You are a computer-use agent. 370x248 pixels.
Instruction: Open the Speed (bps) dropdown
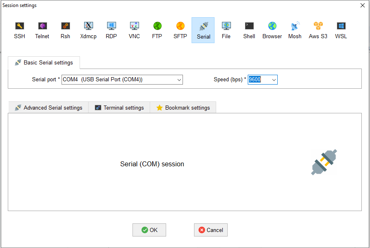click(x=274, y=80)
